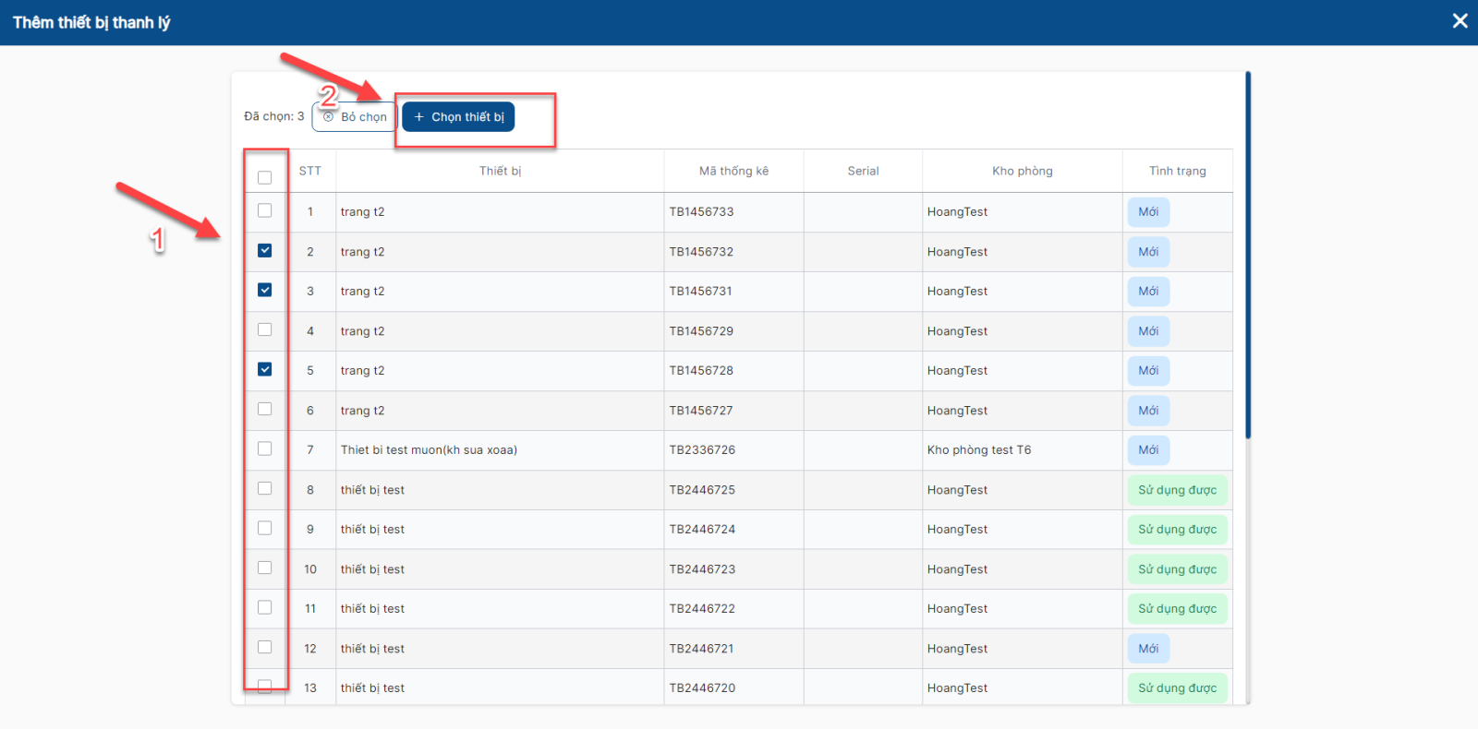Screen dimensions: 1478x729
Task: Uncheck the checkbox for device TB1456728
Action: pos(265,369)
